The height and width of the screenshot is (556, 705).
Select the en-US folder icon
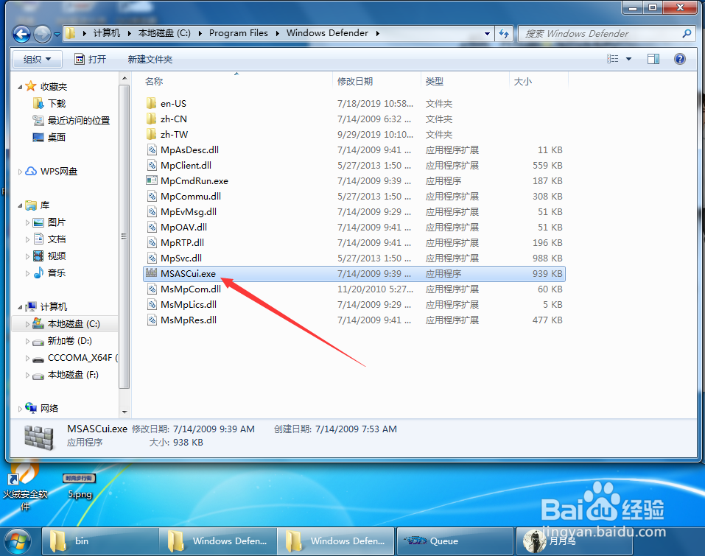(152, 103)
